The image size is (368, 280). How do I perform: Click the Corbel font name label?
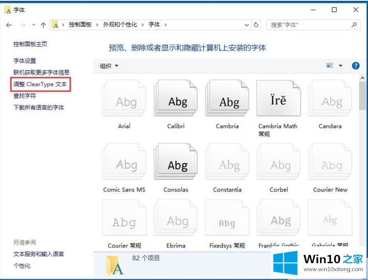tap(279, 190)
